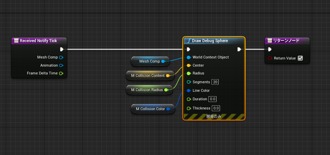Viewport: 330px width, 155px height.
Task: Select the M Collicion Content variable node
Action: [150, 75]
